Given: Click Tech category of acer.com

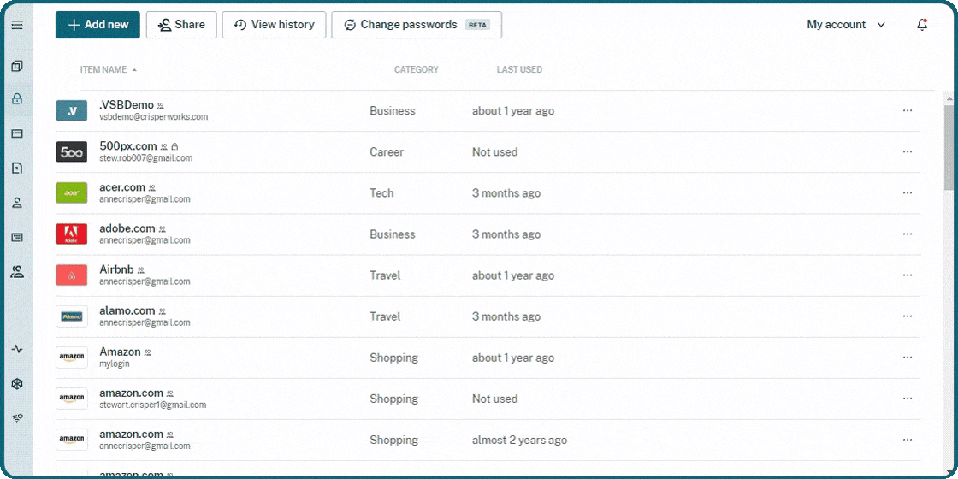Looking at the screenshot, I should 381,193.
